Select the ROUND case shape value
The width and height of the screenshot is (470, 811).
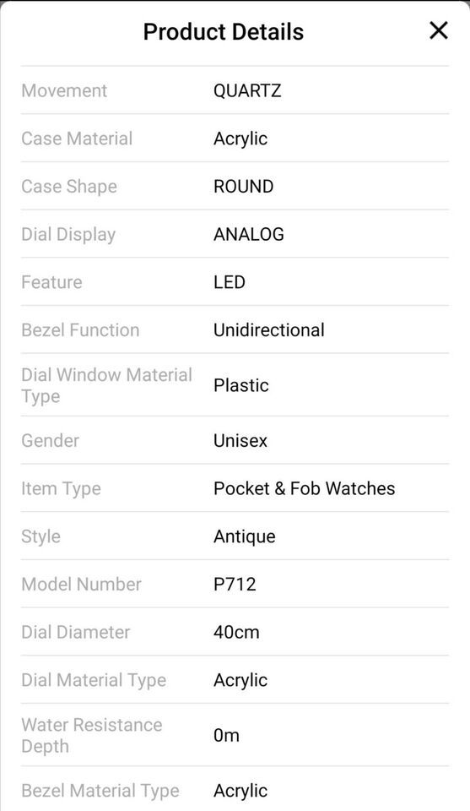tap(243, 186)
